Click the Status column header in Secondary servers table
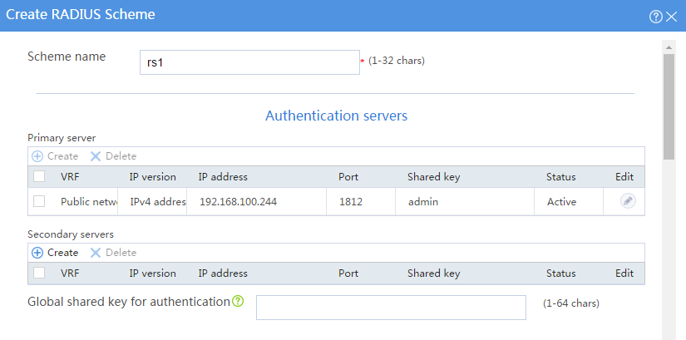Image resolution: width=686 pixels, height=340 pixels. (561, 273)
